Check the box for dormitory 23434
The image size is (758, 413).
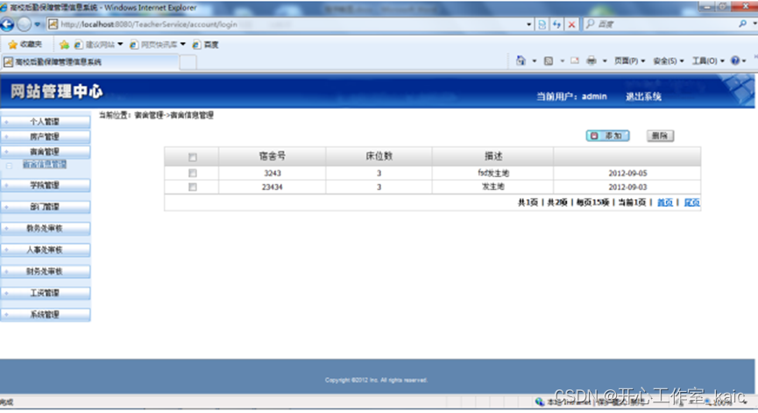[x=193, y=187]
